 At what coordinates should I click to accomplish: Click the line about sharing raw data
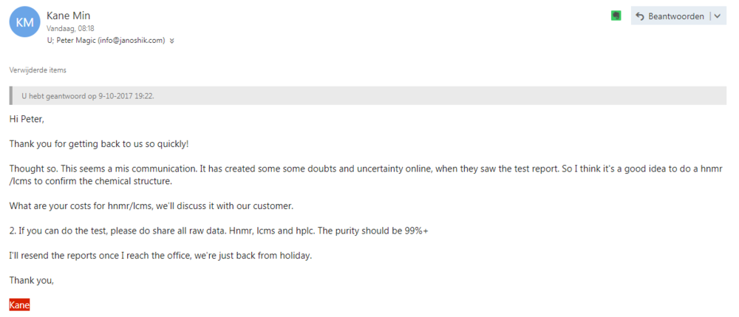pyautogui.click(x=219, y=231)
